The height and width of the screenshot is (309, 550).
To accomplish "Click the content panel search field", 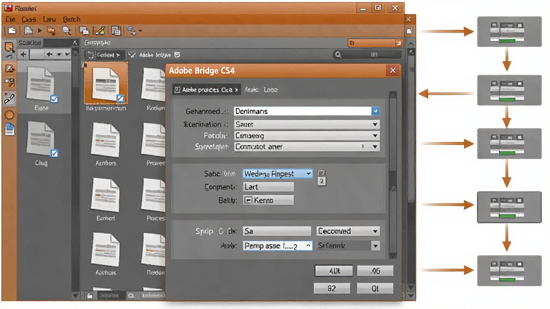I will tap(367, 55).
